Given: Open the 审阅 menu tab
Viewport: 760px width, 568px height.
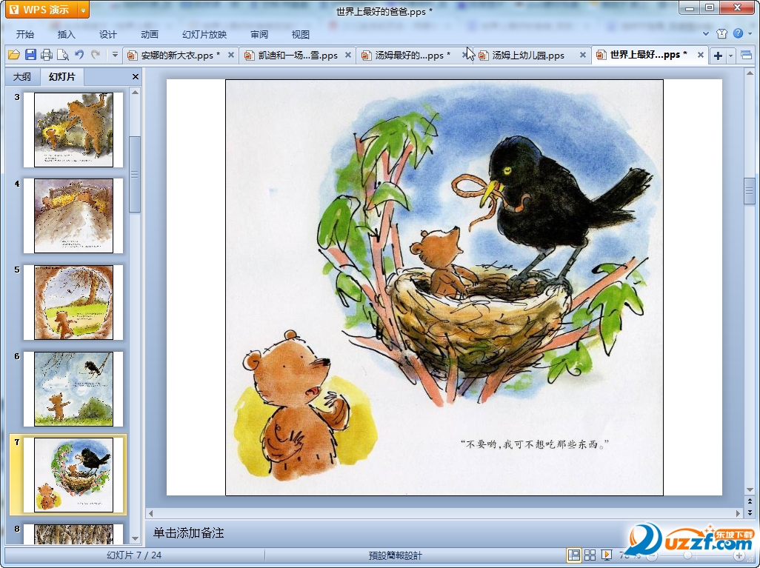Looking at the screenshot, I should click(x=259, y=34).
